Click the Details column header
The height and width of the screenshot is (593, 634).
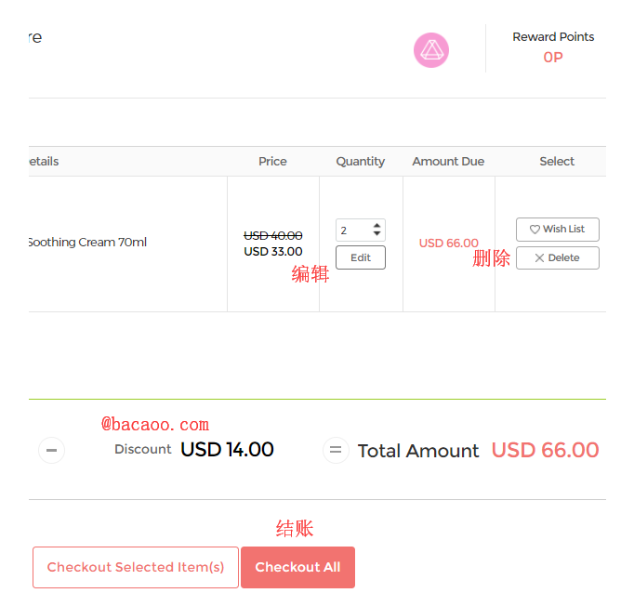pos(43,162)
